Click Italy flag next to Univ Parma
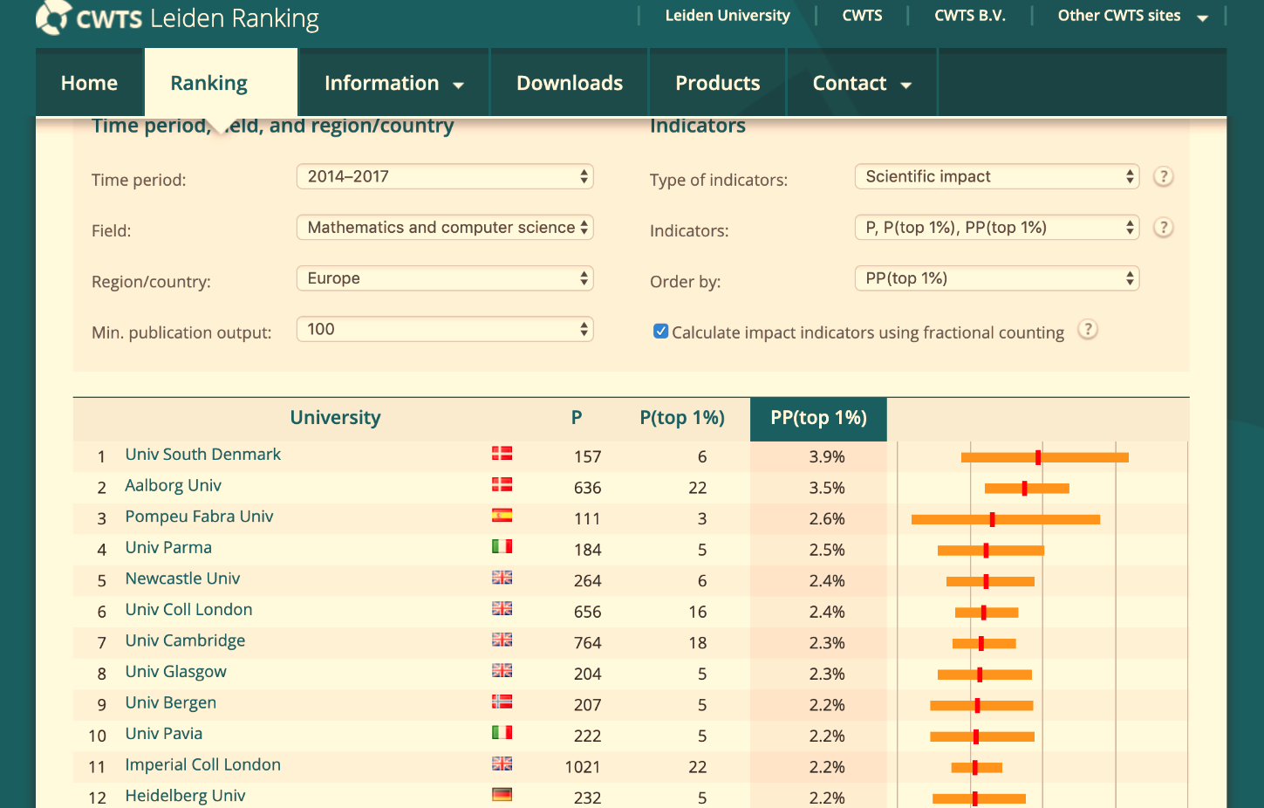This screenshot has height=808, width=1264. 502,546
